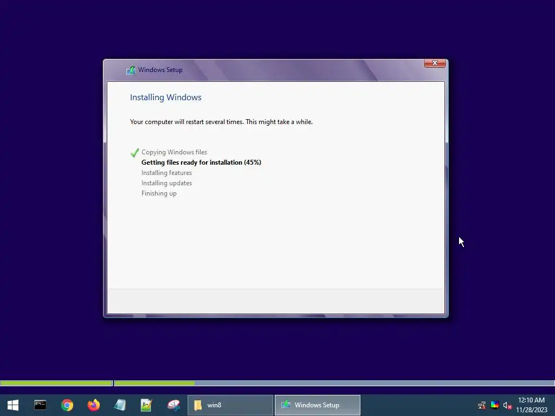
Task: Click the network status tray icon
Action: (x=482, y=405)
